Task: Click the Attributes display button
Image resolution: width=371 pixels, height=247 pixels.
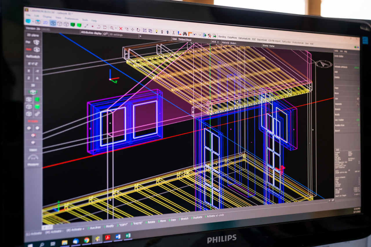Action: pos(91,33)
